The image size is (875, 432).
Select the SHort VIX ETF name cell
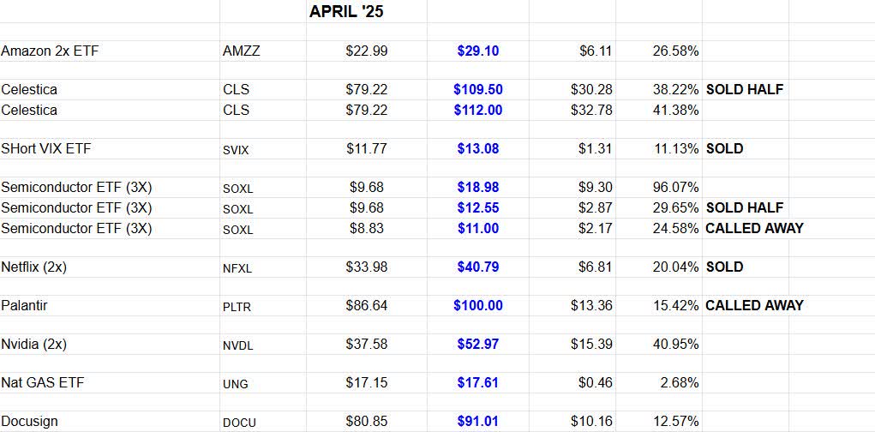click(46, 148)
